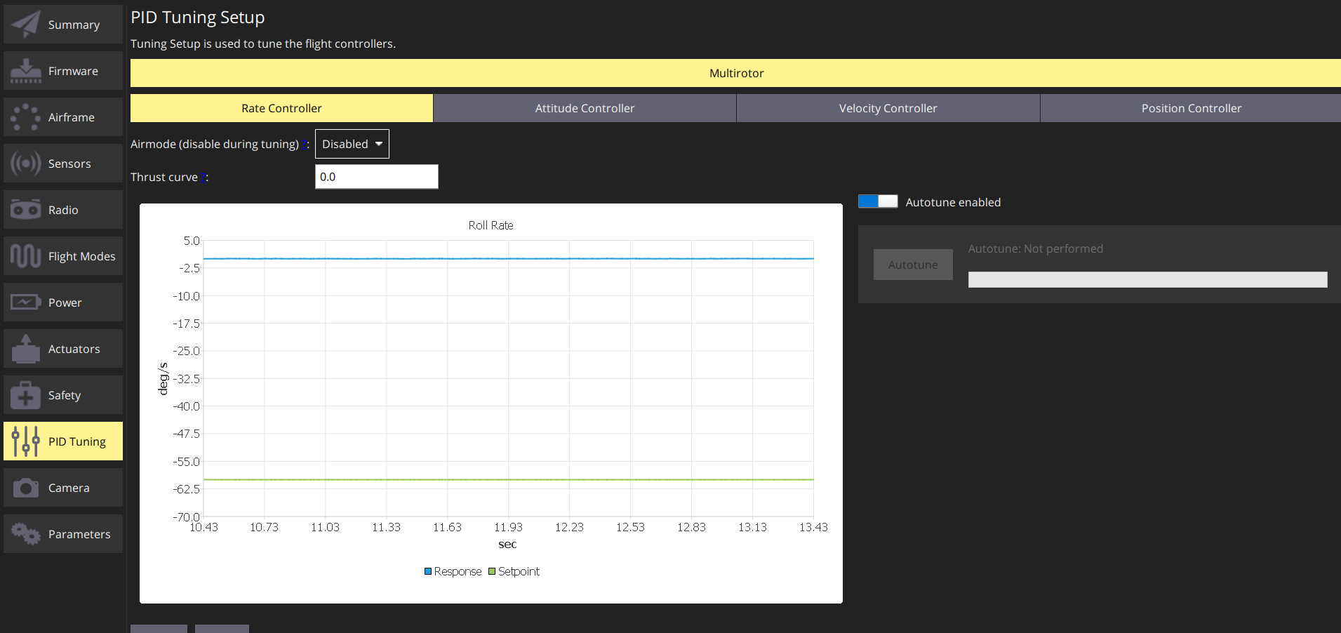Switch to Attitude Controller tab
Viewport: 1341px width, 633px height.
pyautogui.click(x=585, y=108)
